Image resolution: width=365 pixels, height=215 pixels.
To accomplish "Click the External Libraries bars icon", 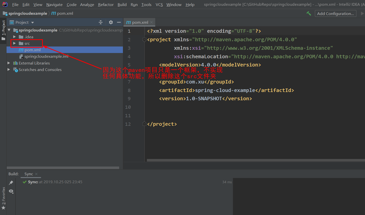I will click(16, 63).
